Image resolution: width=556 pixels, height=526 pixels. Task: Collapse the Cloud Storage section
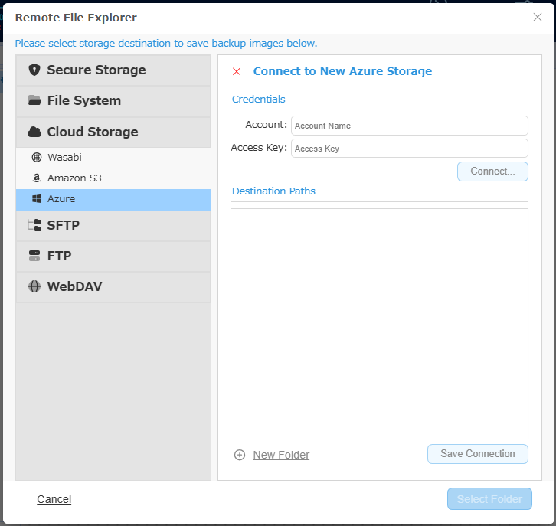(x=113, y=132)
